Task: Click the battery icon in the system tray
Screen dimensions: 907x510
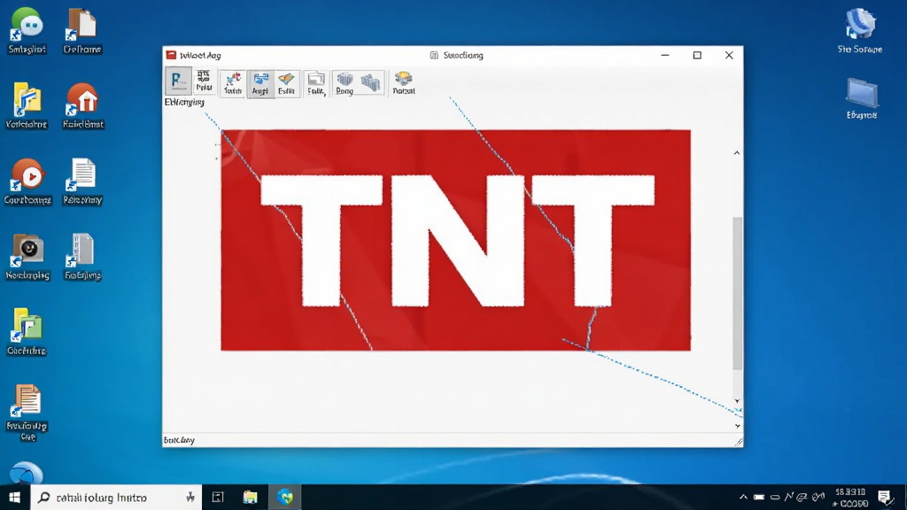Action: click(759, 498)
